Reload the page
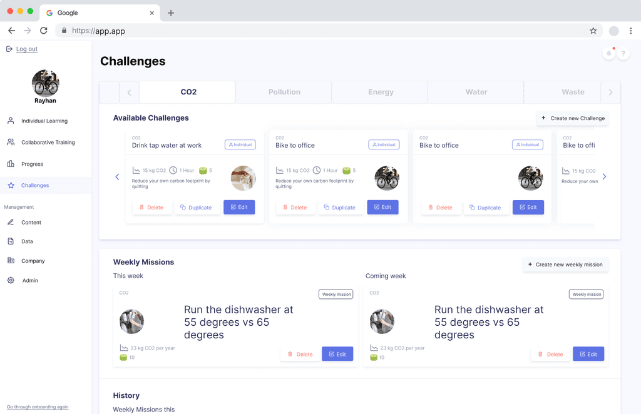The width and height of the screenshot is (641, 414). pyautogui.click(x=43, y=31)
